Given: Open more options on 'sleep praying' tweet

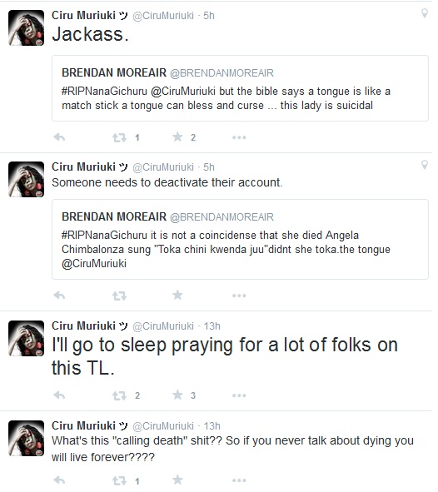Looking at the screenshot, I should coord(239,395).
